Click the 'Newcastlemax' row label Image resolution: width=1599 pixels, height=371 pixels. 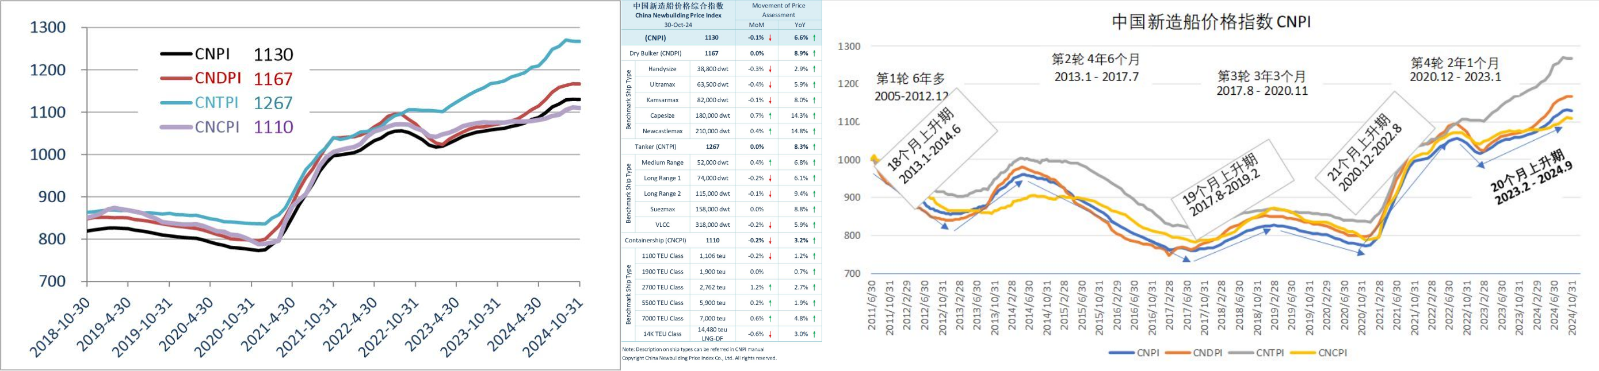pyautogui.click(x=662, y=132)
